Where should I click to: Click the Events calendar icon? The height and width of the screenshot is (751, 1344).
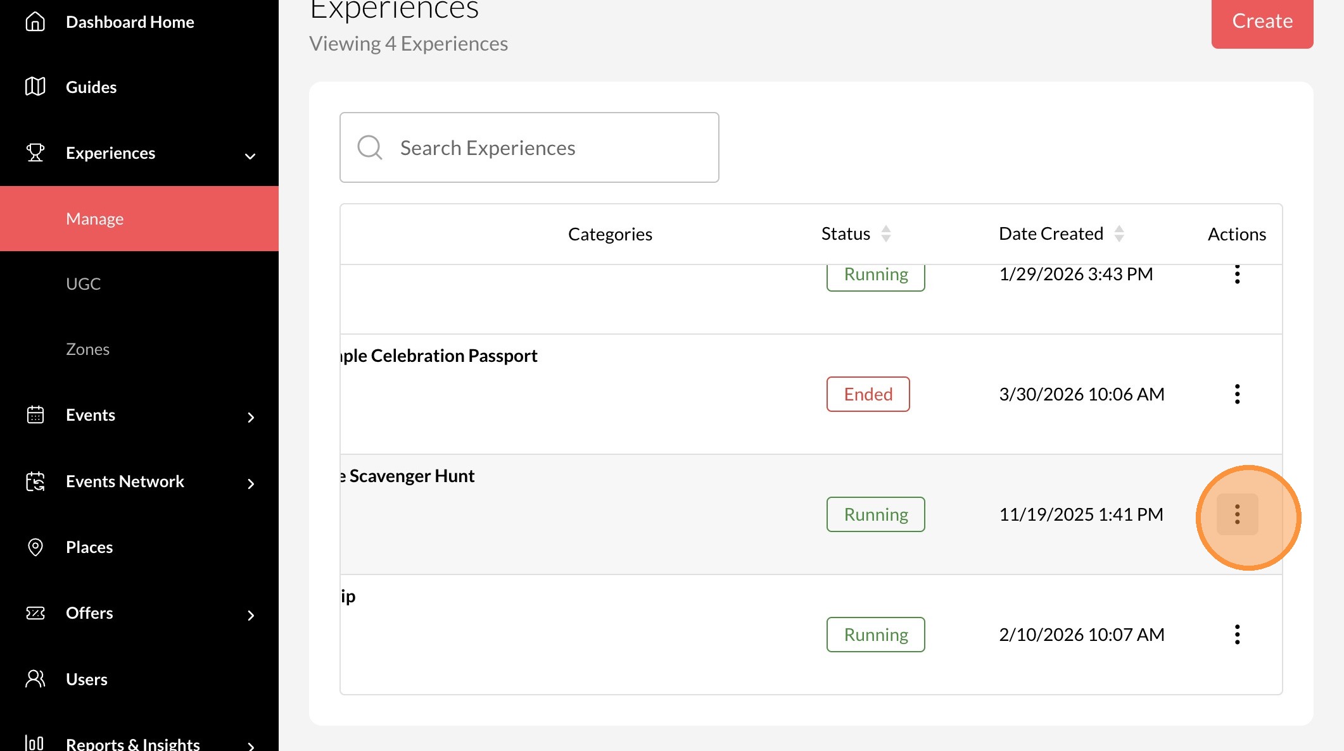click(x=35, y=415)
